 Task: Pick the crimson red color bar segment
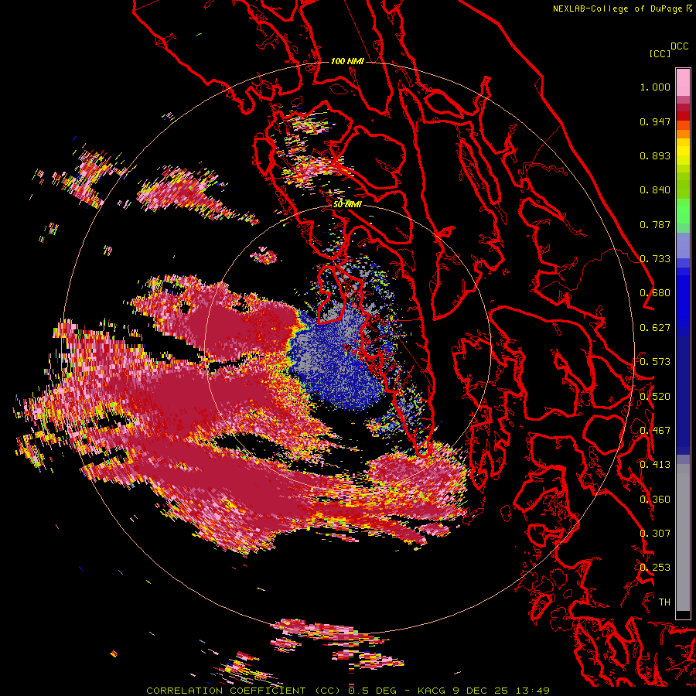click(x=683, y=107)
